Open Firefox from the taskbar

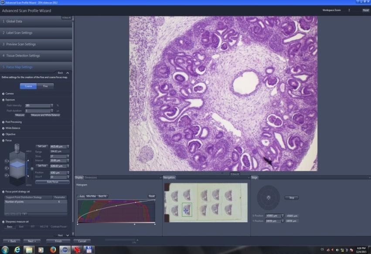click(x=53, y=250)
